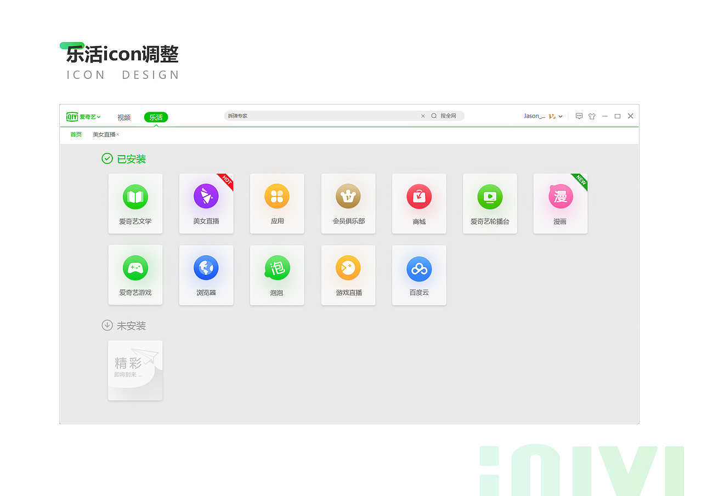
Task: Launch the 爱奇艺轮播台 green TV icon
Action: (x=490, y=196)
